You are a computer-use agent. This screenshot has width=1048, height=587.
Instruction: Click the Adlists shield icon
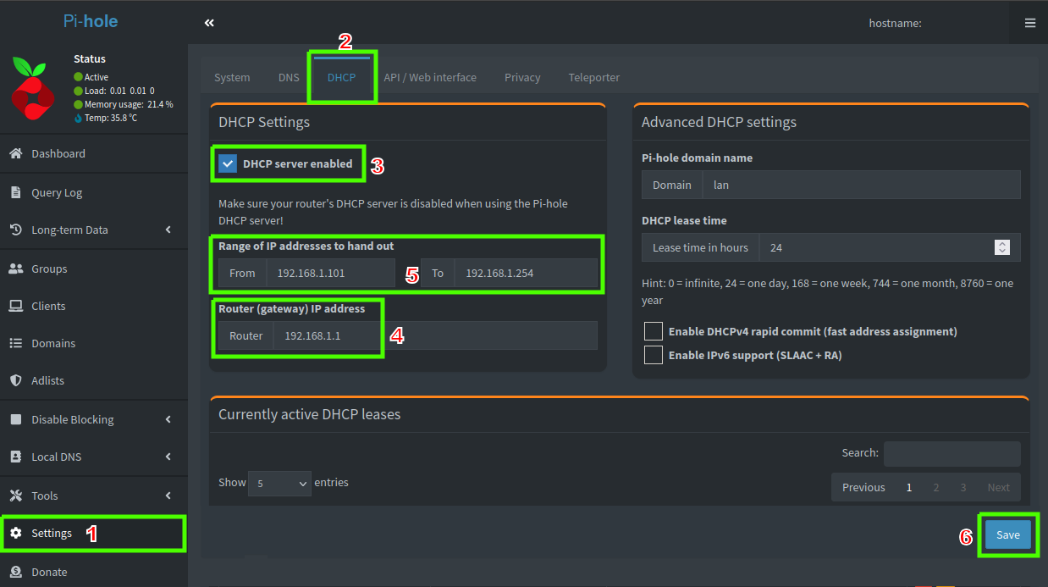15,380
